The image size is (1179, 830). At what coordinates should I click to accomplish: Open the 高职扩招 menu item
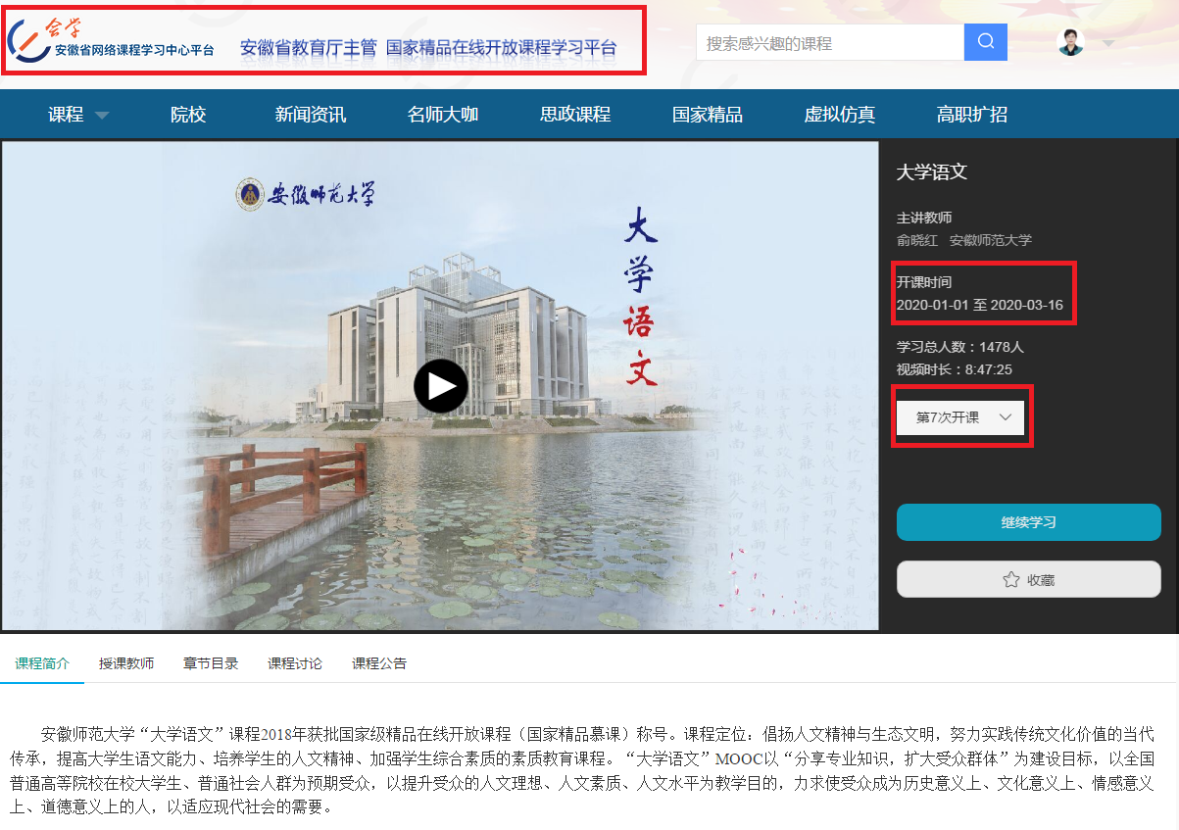point(971,115)
